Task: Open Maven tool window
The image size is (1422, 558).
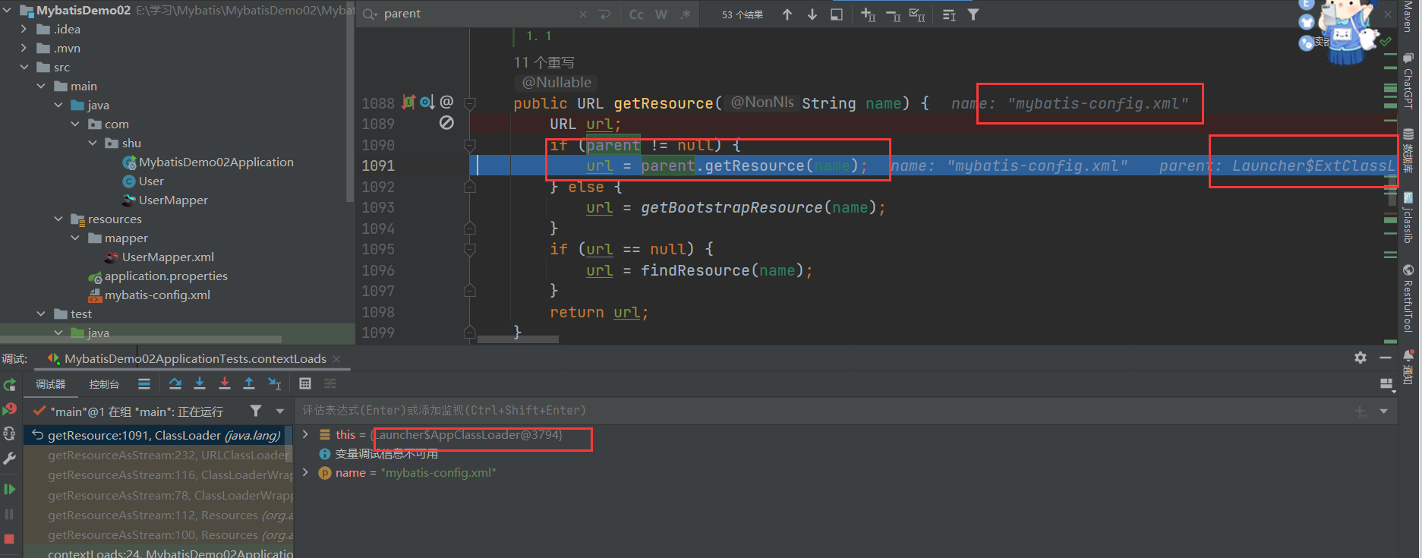Action: (1408, 16)
